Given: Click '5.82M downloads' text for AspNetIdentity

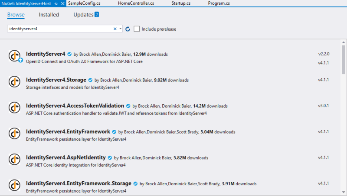Looking at the screenshot, I should [191, 158].
